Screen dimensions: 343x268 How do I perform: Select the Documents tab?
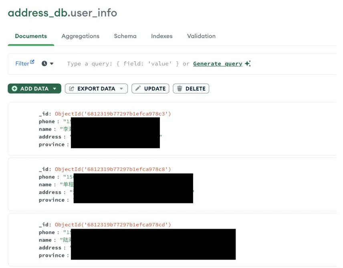(31, 36)
